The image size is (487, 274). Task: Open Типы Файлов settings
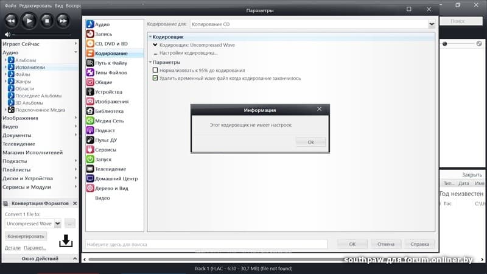[x=114, y=72]
